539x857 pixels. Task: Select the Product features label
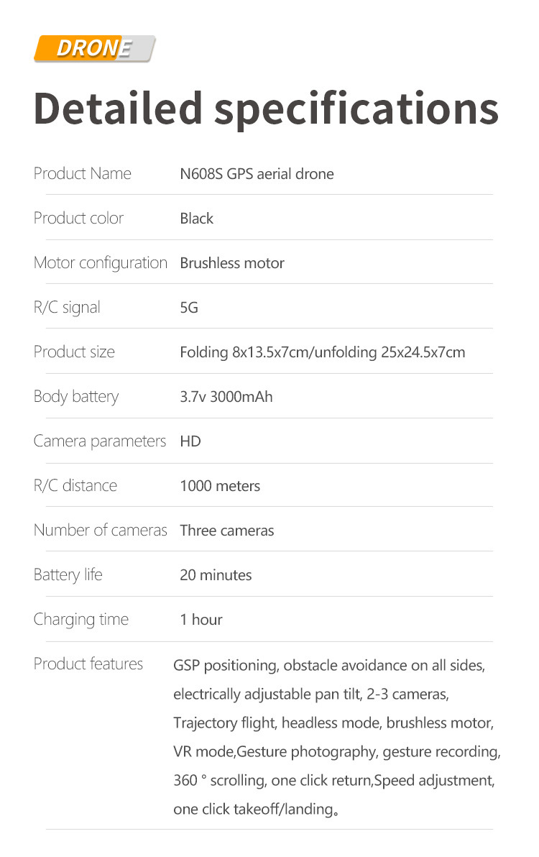(88, 664)
